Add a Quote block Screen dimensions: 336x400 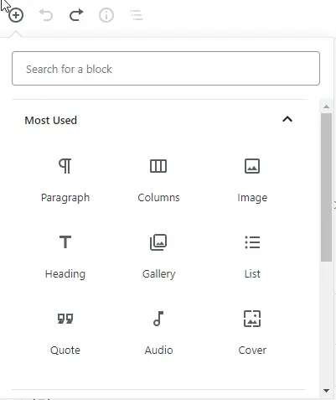pyautogui.click(x=65, y=333)
